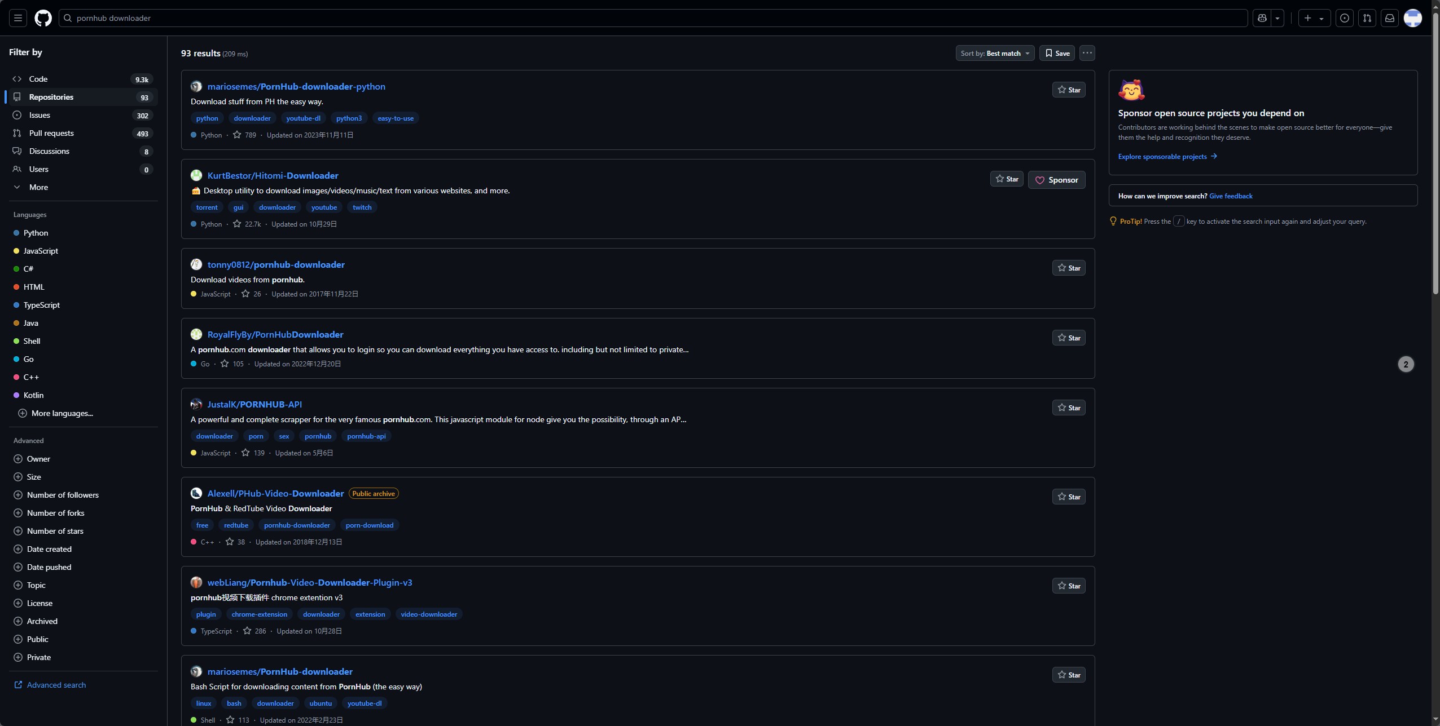Add Date created advanced filter
This screenshot has height=726, width=1440.
point(42,549)
